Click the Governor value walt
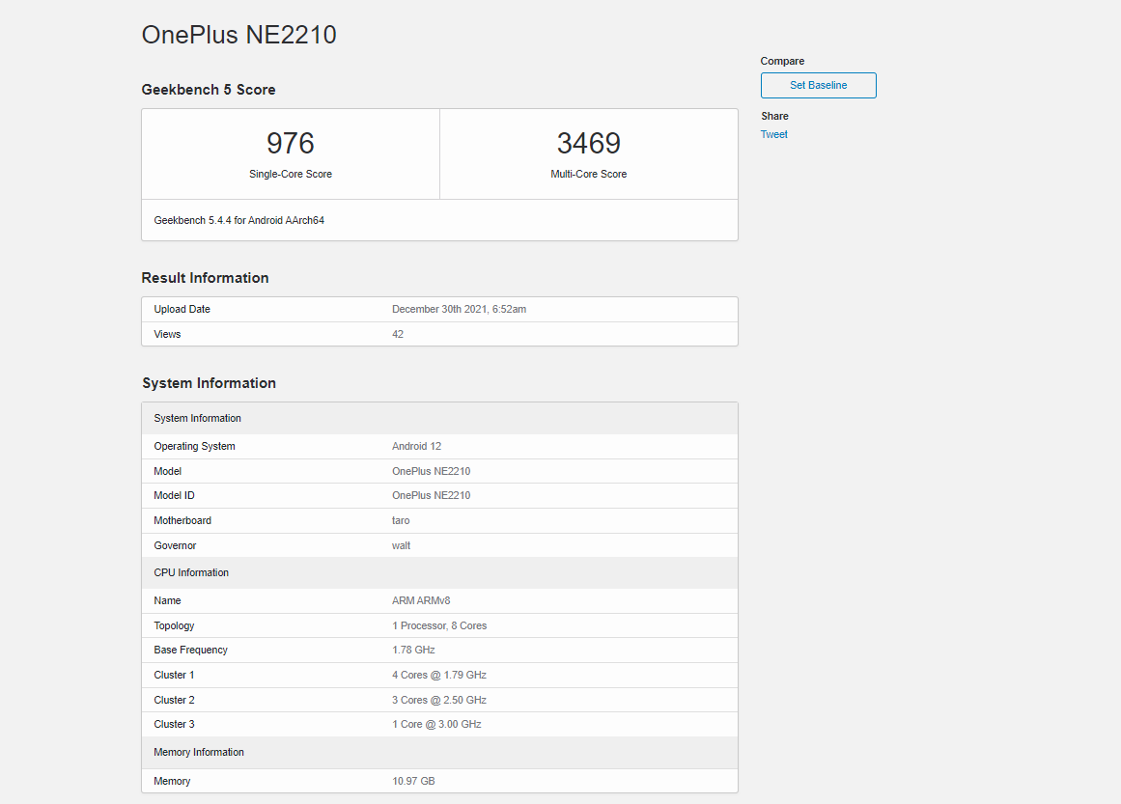 pyautogui.click(x=401, y=545)
